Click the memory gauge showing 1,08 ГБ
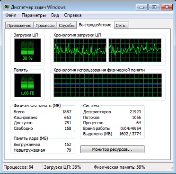 pos(27,85)
